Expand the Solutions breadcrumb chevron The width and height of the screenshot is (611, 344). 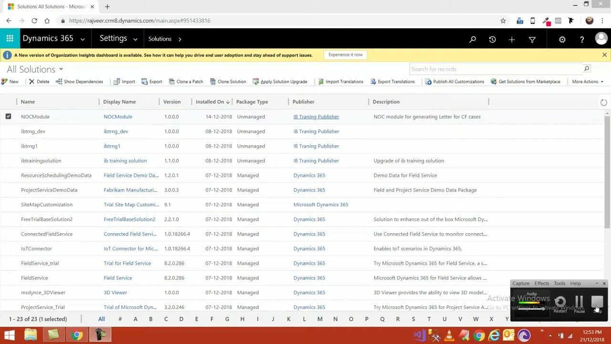[x=180, y=39]
